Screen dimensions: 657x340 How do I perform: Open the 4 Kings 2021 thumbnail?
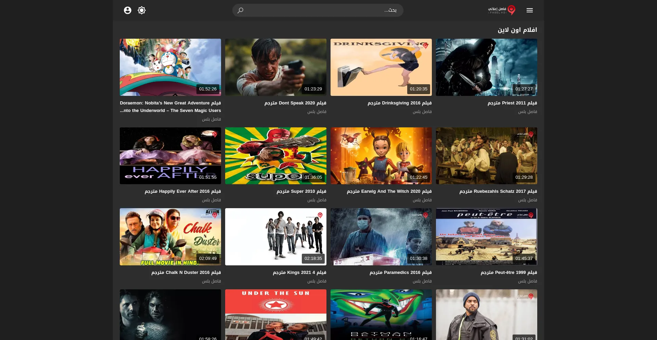[276, 237]
